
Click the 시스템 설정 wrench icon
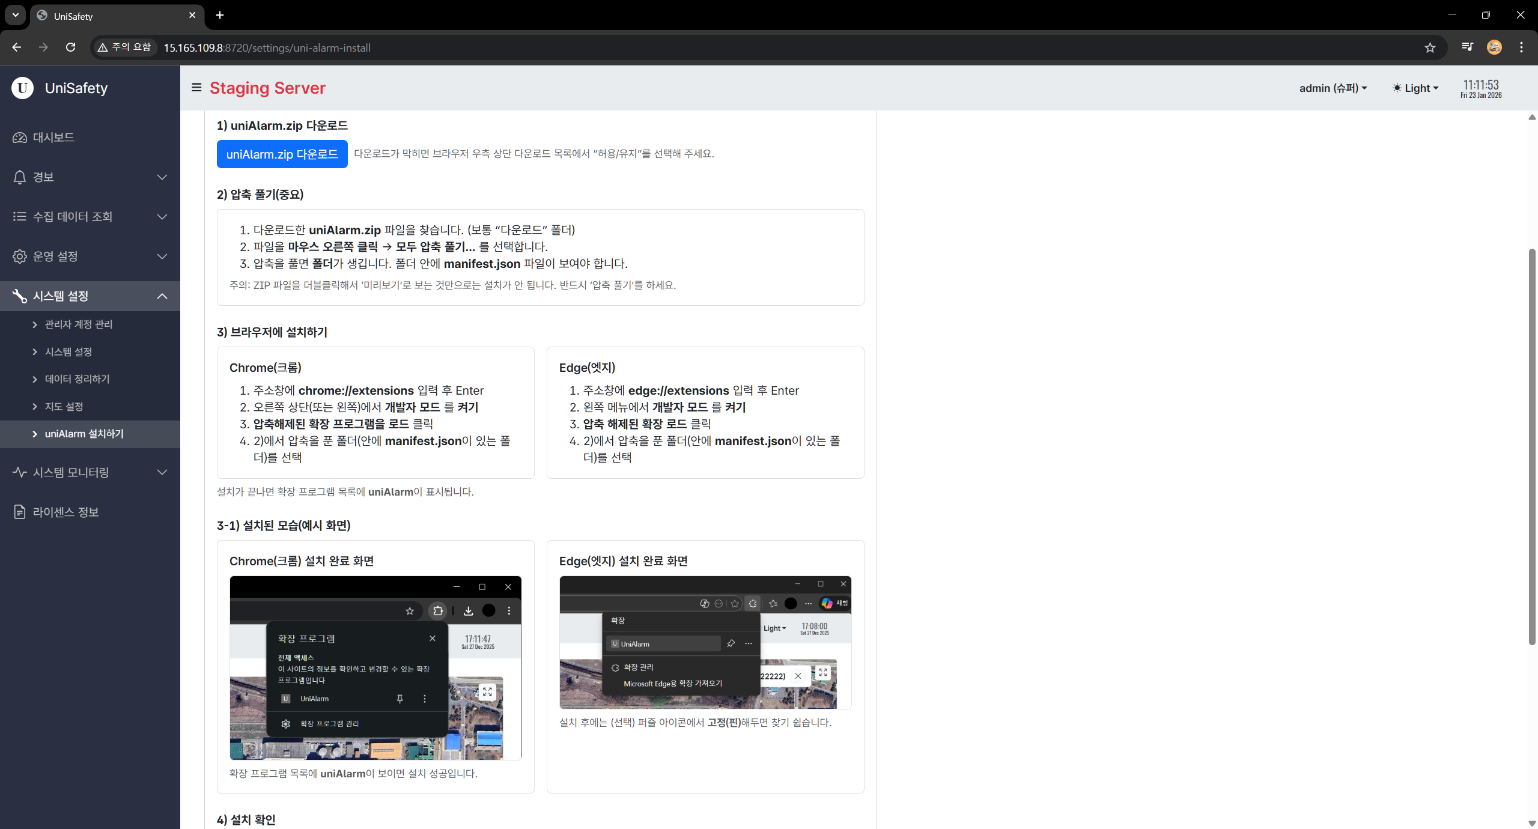click(20, 296)
